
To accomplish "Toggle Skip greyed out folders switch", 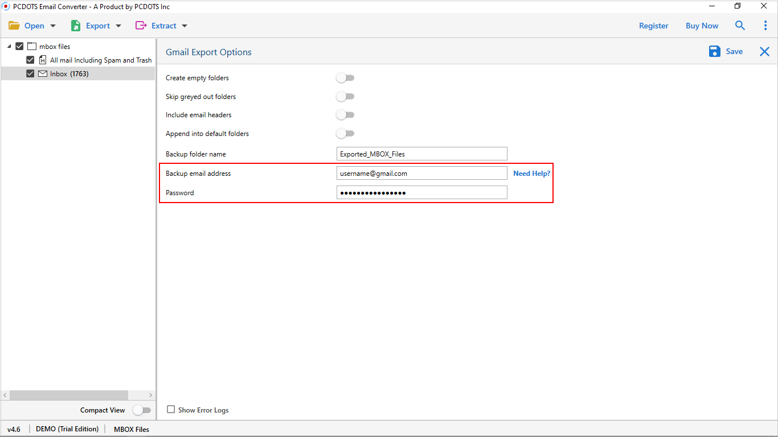I will coord(345,97).
